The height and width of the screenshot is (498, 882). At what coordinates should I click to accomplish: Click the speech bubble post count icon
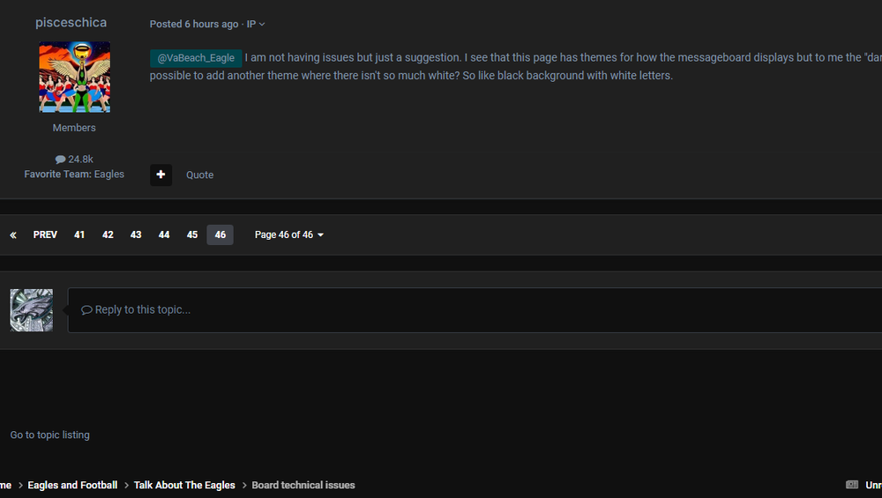pos(60,160)
